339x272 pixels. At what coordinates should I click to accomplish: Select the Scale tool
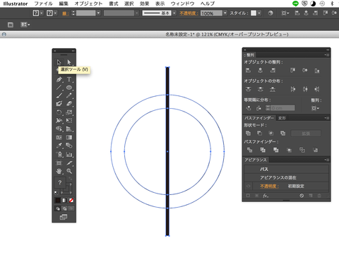click(69, 112)
